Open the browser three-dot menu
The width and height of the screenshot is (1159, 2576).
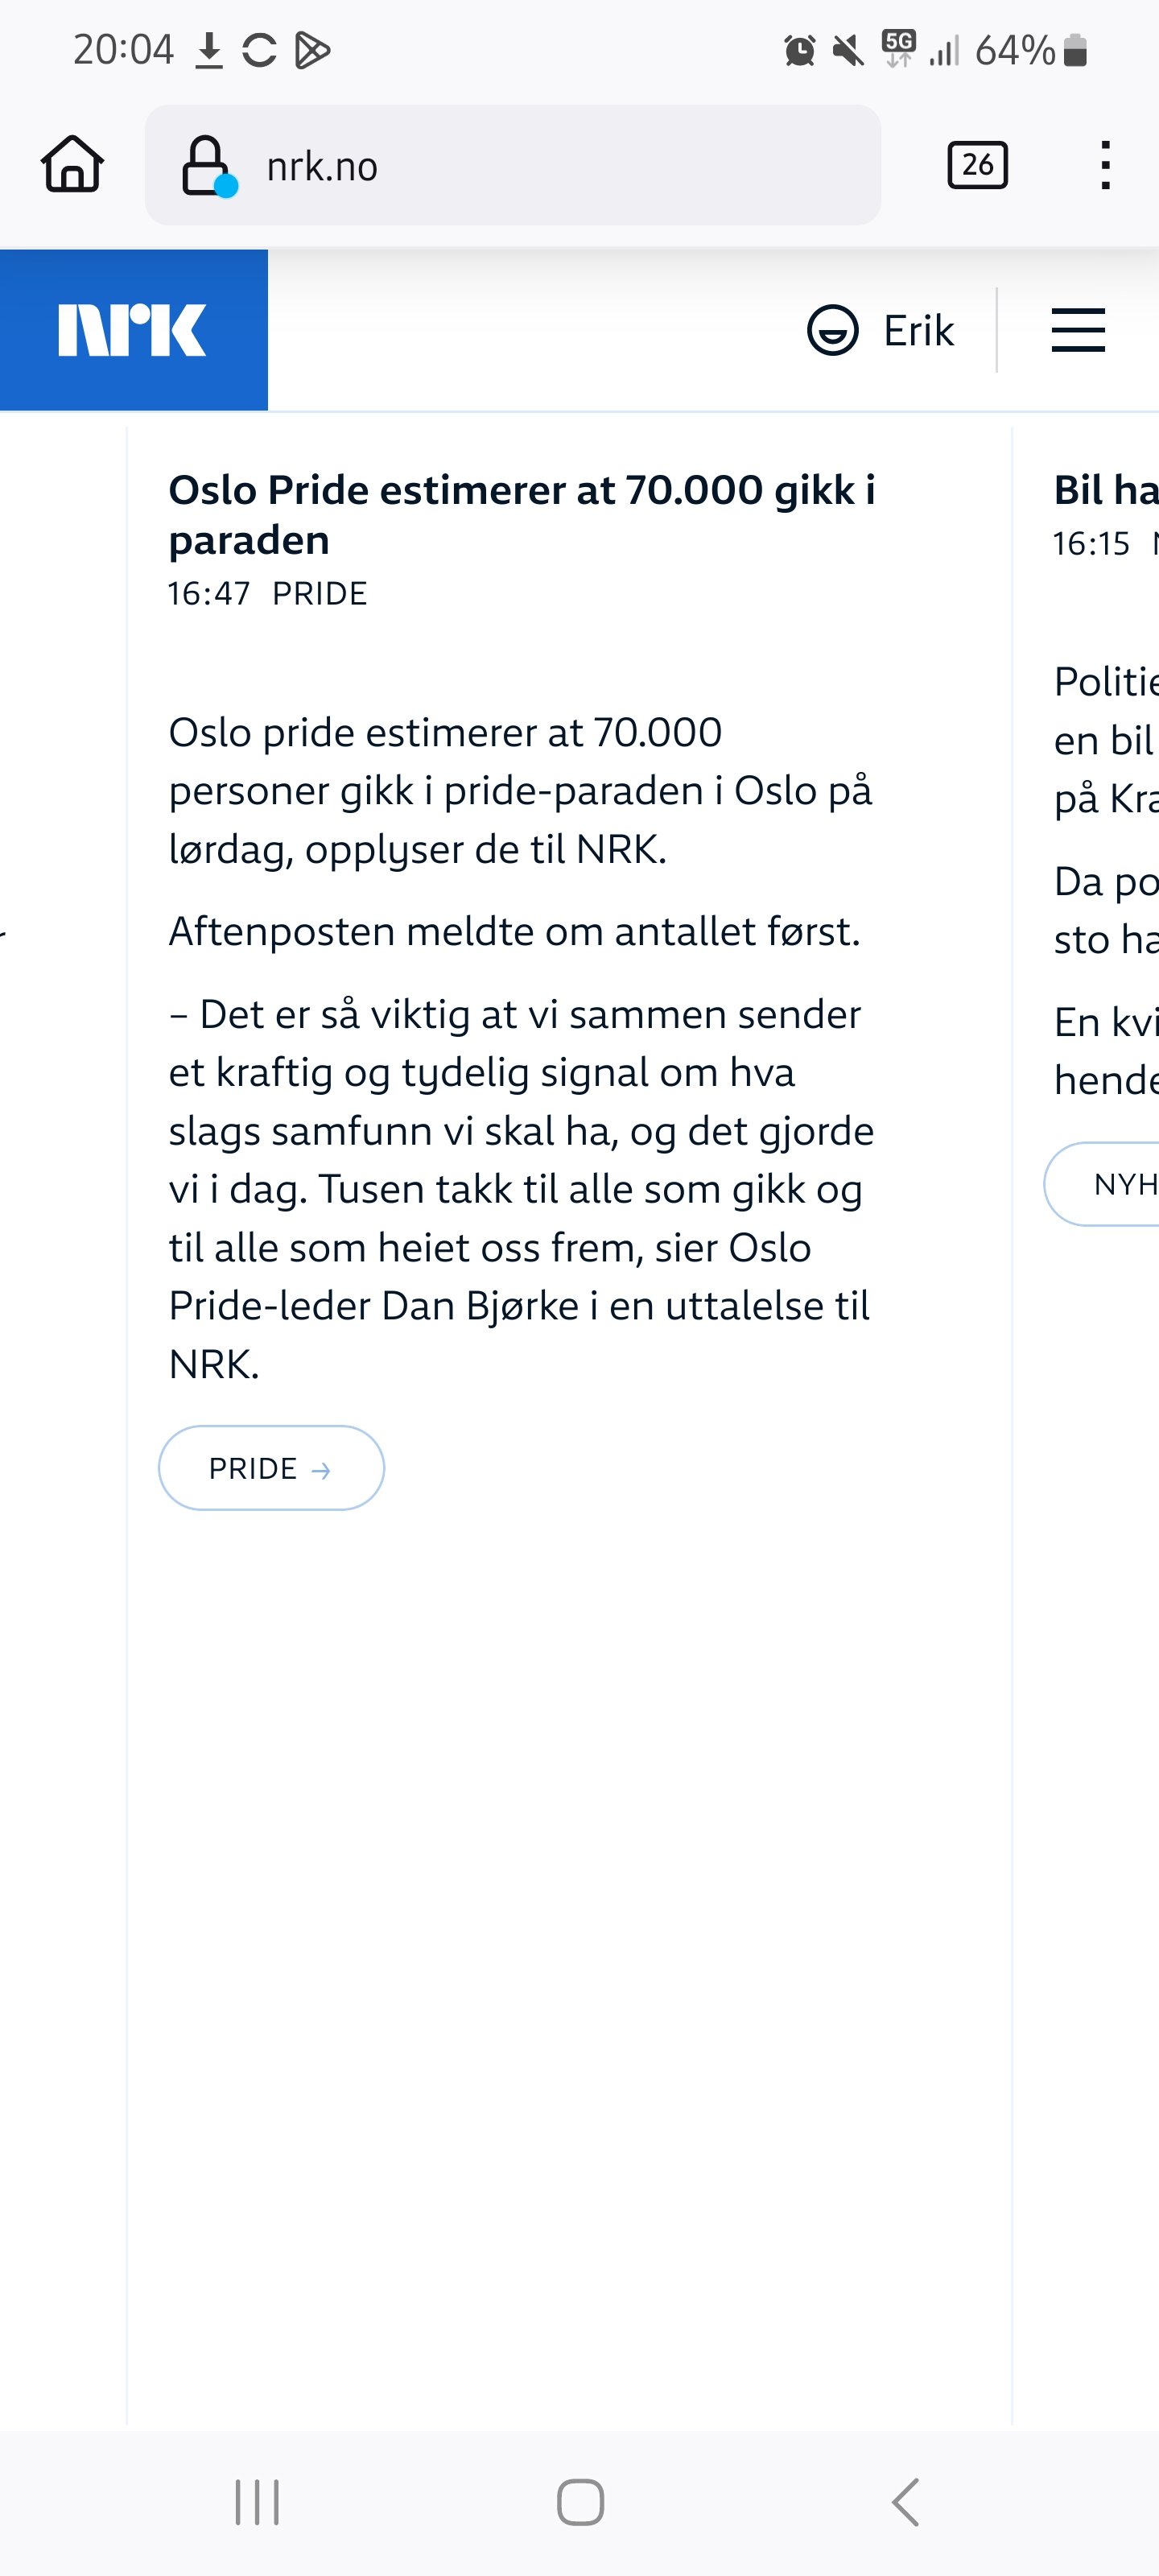[1104, 165]
